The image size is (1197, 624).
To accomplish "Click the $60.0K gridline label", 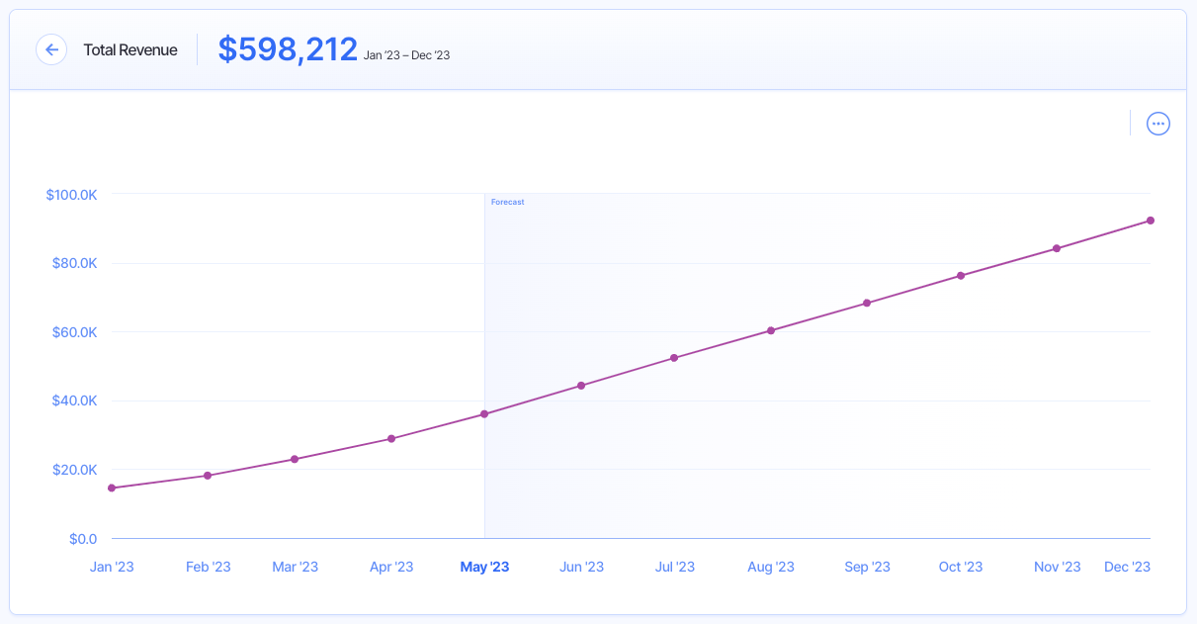I will 74,332.
